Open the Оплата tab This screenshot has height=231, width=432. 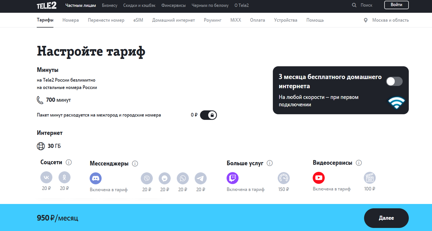(257, 20)
